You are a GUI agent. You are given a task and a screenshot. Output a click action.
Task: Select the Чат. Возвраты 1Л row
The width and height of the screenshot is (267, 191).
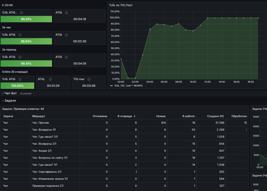[x=125, y=130]
